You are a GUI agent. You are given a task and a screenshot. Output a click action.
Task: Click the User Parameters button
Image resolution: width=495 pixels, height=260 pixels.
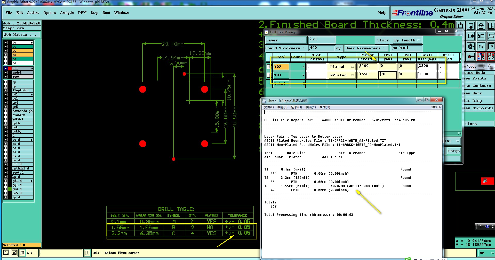click(366, 48)
